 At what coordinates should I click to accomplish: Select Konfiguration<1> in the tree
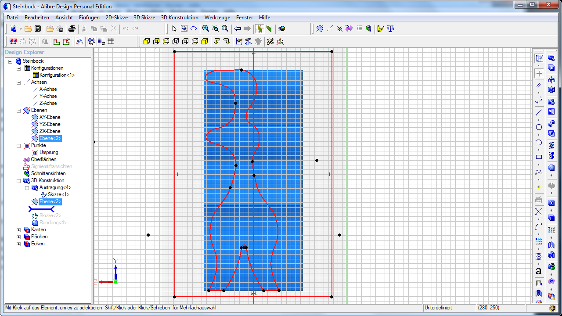(57, 75)
